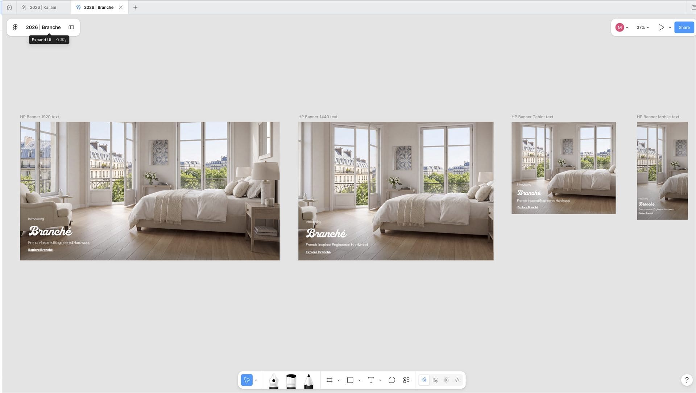Image resolution: width=696 pixels, height=393 pixels.
Task: Open the user avatar M menu
Action: 620,27
